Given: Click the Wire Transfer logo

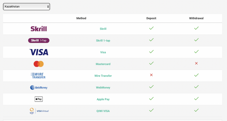Looking at the screenshot, I should pyautogui.click(x=38, y=76).
